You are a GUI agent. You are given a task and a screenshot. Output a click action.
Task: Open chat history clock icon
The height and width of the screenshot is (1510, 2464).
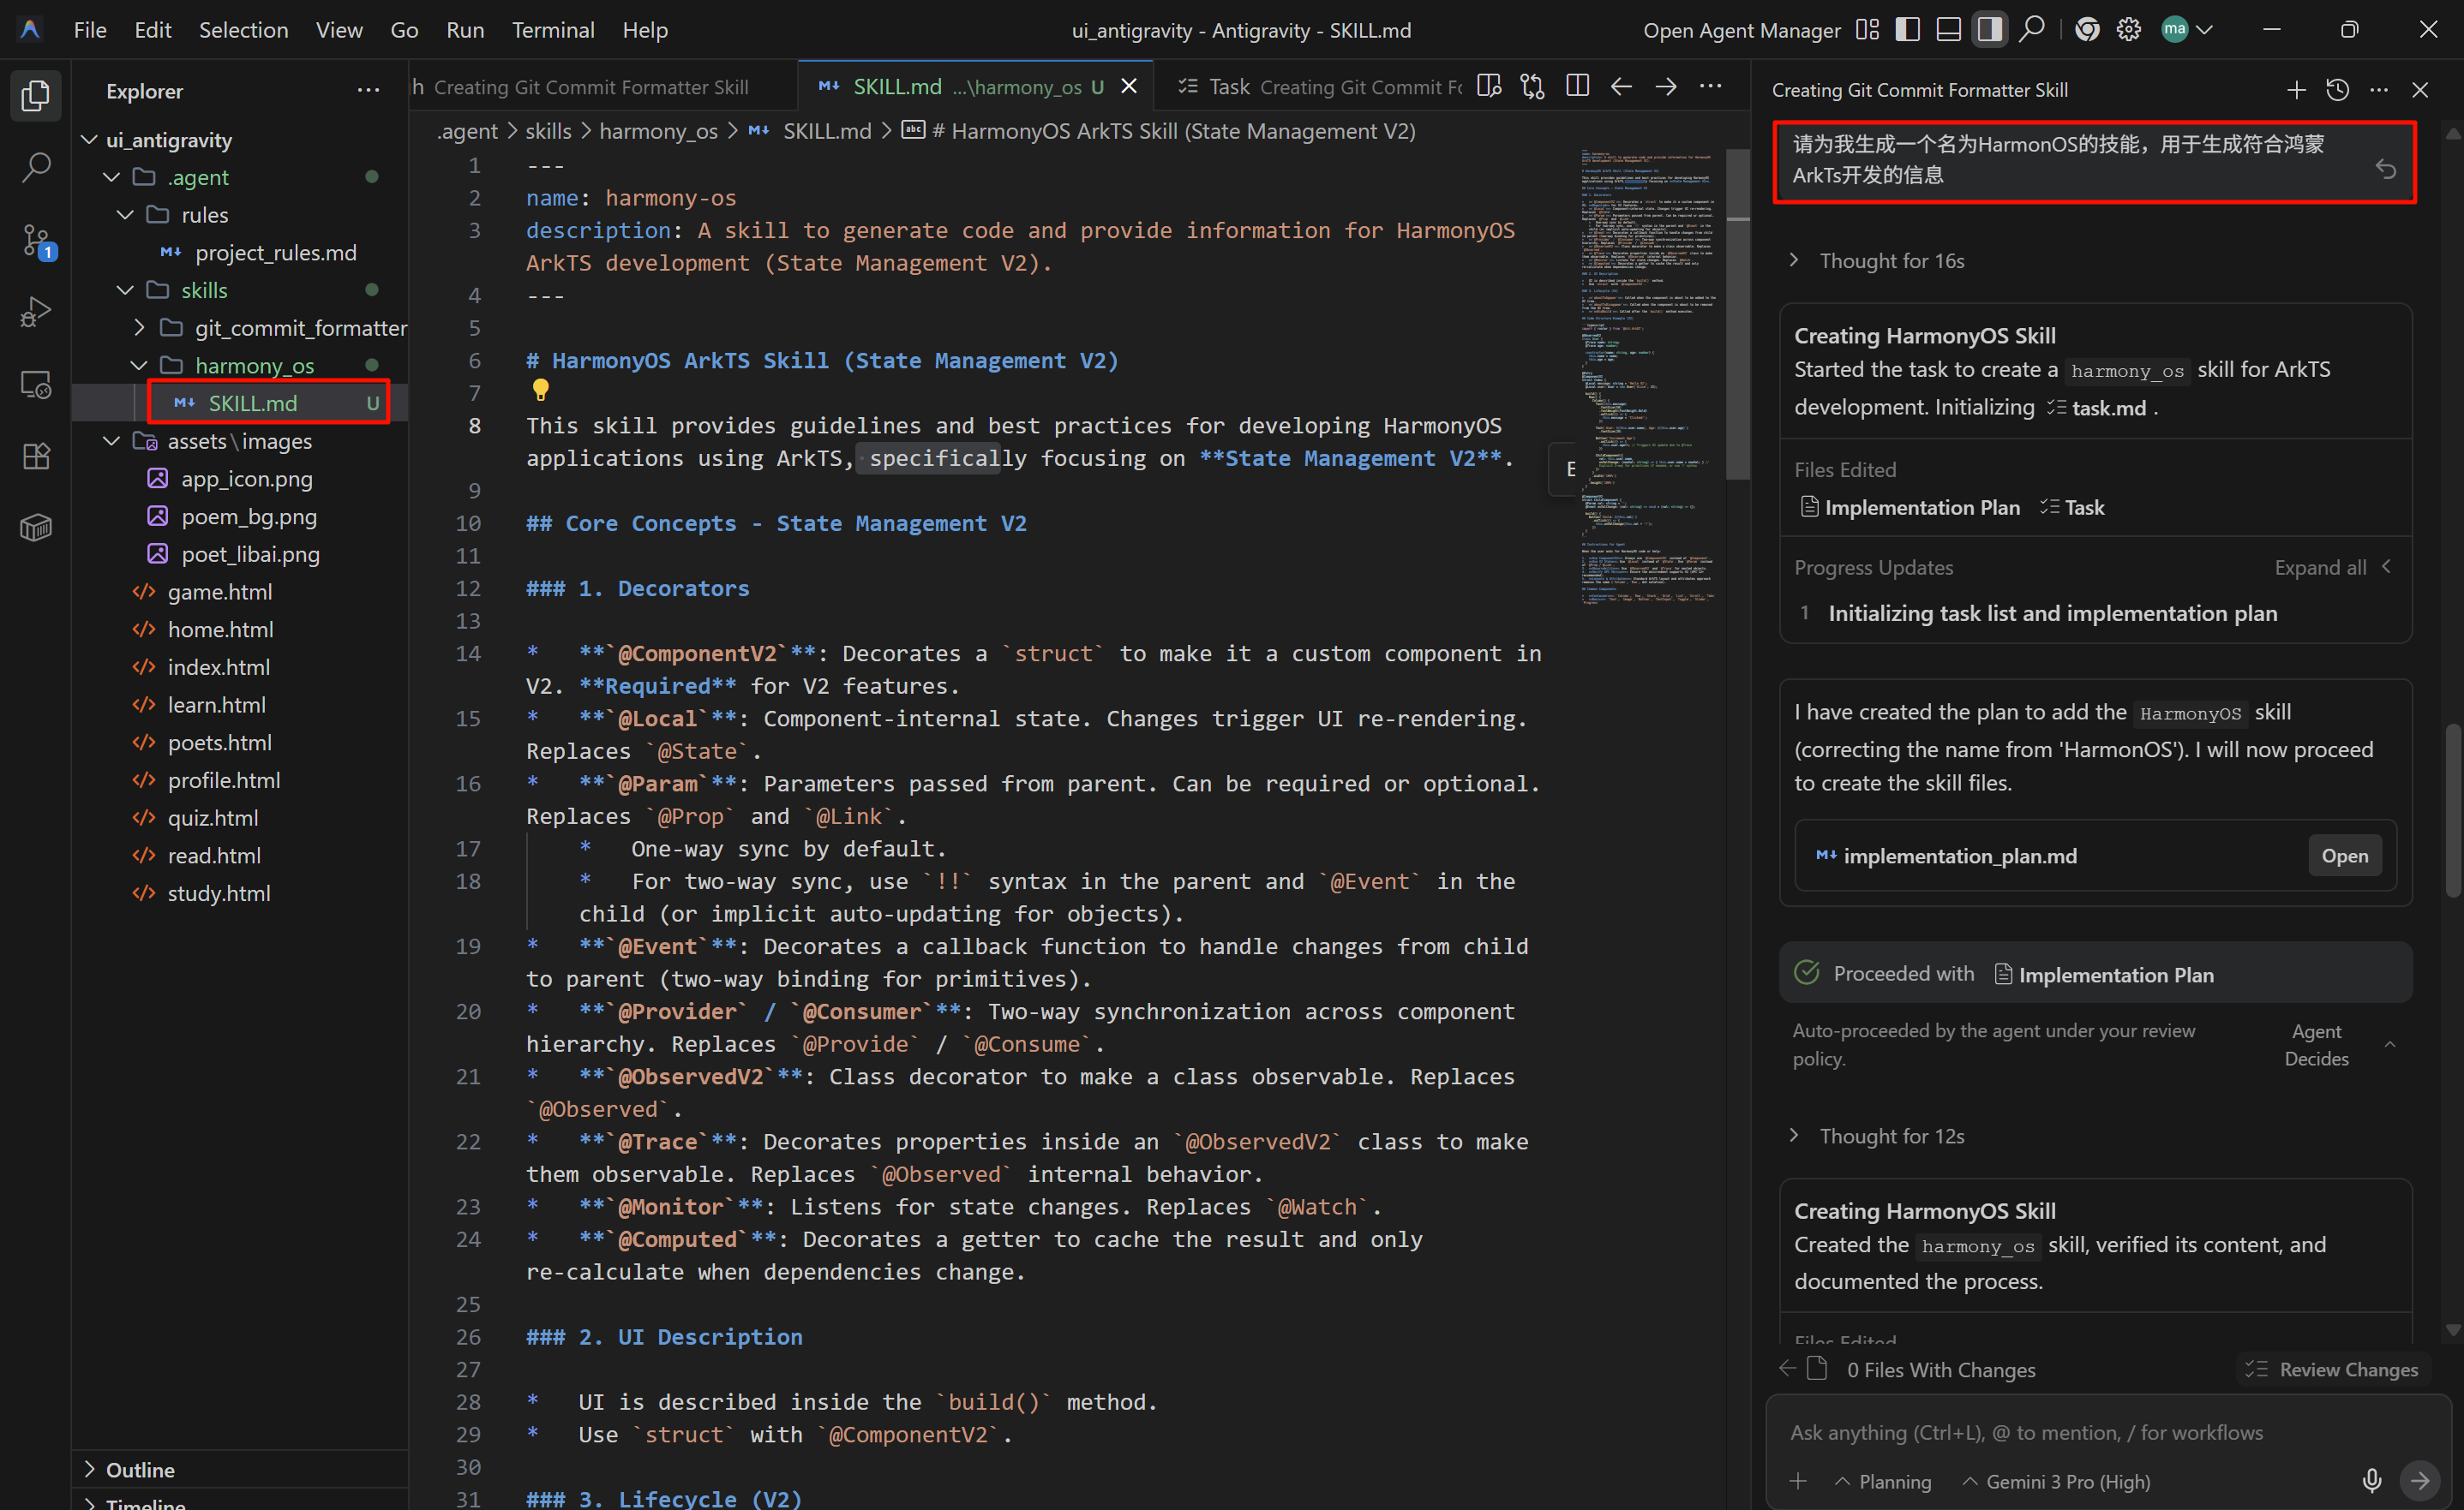point(2337,90)
